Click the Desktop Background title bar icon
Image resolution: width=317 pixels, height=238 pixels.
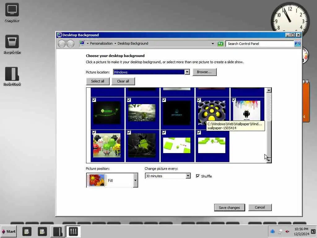tap(59, 35)
